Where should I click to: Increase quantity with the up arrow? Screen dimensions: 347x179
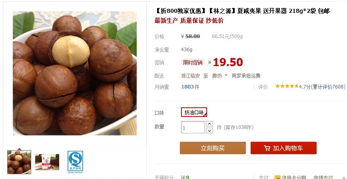pyautogui.click(x=209, y=124)
